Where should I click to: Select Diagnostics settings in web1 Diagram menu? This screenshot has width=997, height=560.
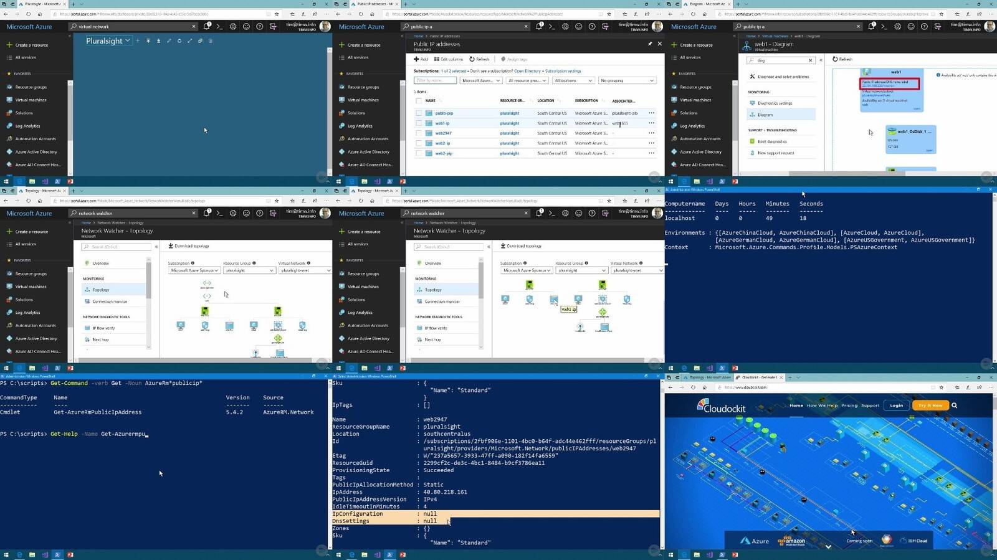pyautogui.click(x=775, y=103)
